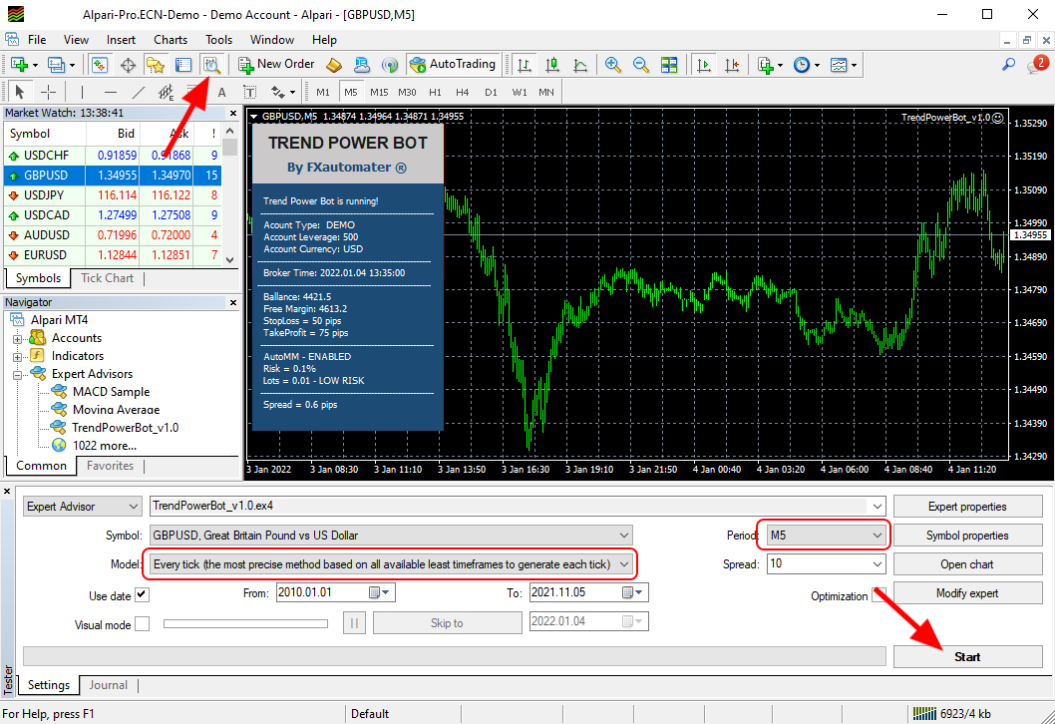Click the New Order button
1055x724 pixels.
coord(276,64)
